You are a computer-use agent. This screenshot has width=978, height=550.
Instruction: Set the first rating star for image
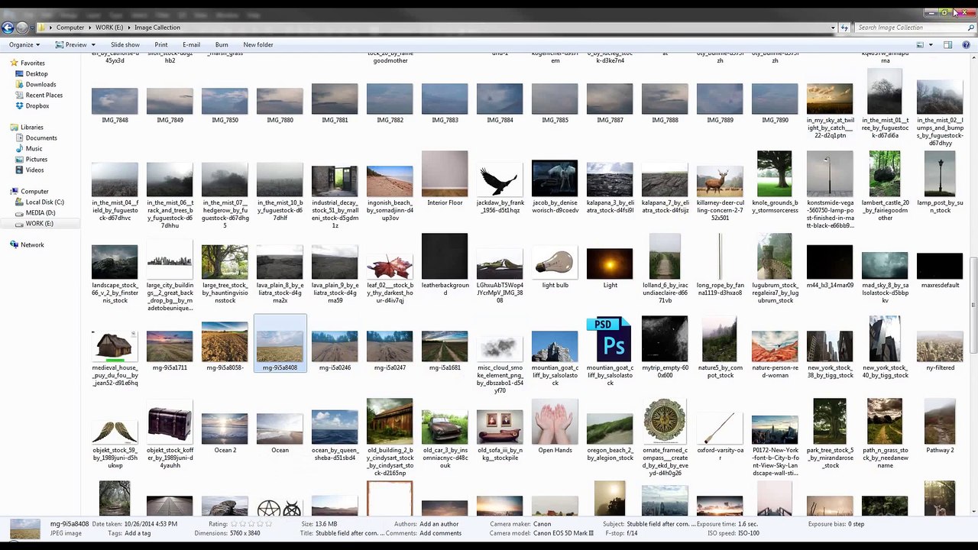pyautogui.click(x=233, y=524)
